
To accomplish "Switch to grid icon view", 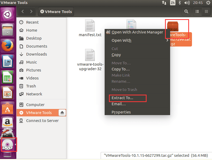I will 206,12.
